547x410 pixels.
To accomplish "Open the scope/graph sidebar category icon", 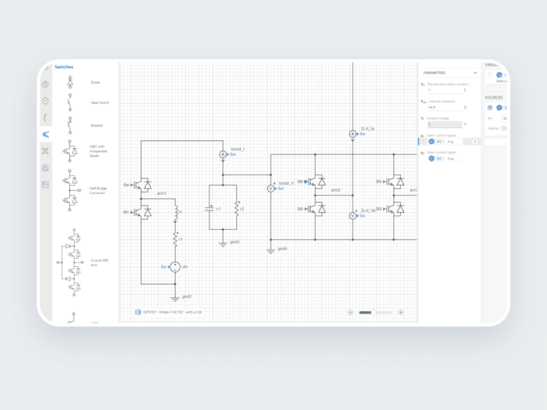I will tap(46, 184).
